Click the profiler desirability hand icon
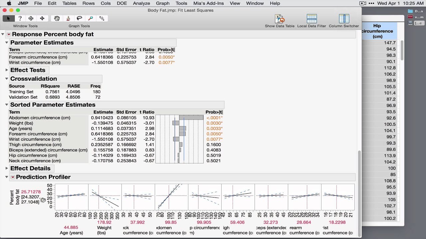 43,200
